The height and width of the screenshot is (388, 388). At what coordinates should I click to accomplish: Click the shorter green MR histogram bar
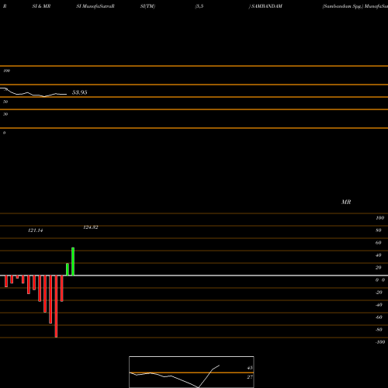coord(68,269)
